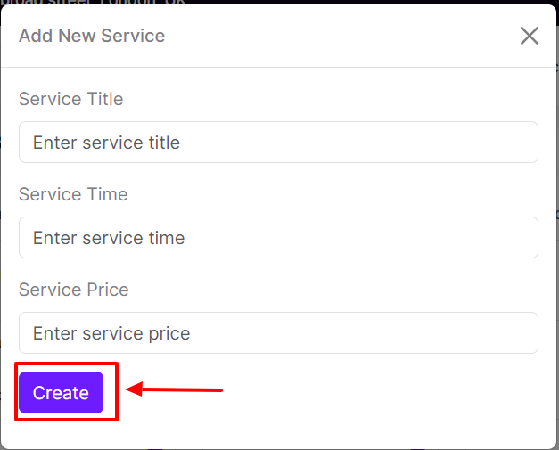Screen dimensions: 559x450
Task: Click the X icon in dialog header
Action: click(530, 36)
